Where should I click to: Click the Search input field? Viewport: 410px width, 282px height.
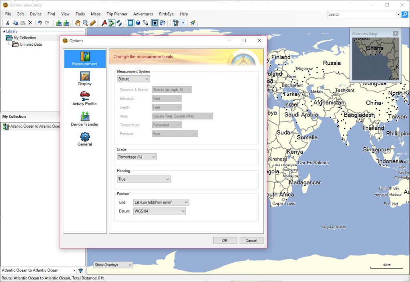362,14
